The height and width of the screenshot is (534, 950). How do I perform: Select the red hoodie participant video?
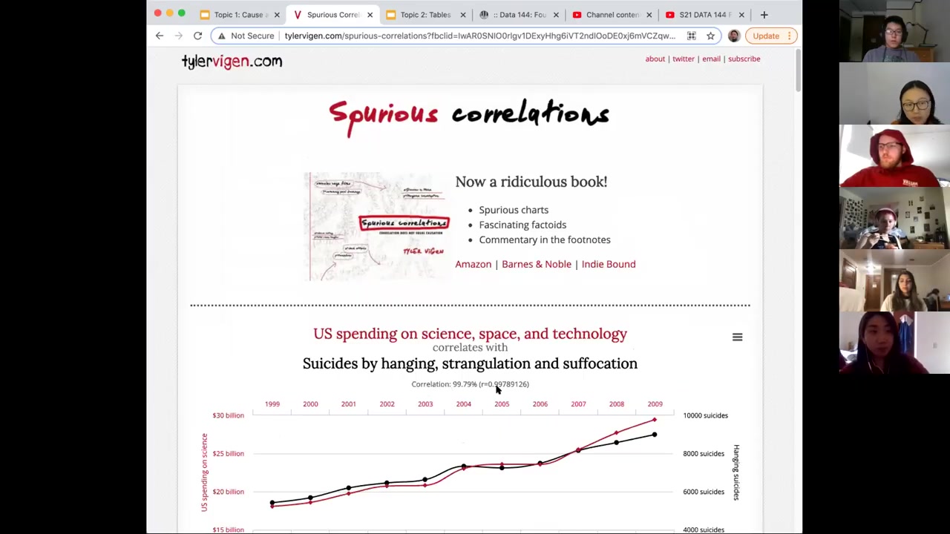coord(894,156)
